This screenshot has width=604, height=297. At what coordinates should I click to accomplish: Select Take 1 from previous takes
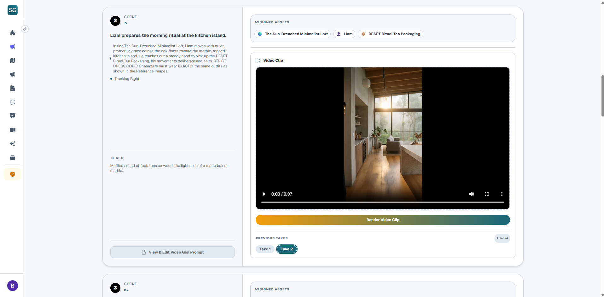[265, 249]
